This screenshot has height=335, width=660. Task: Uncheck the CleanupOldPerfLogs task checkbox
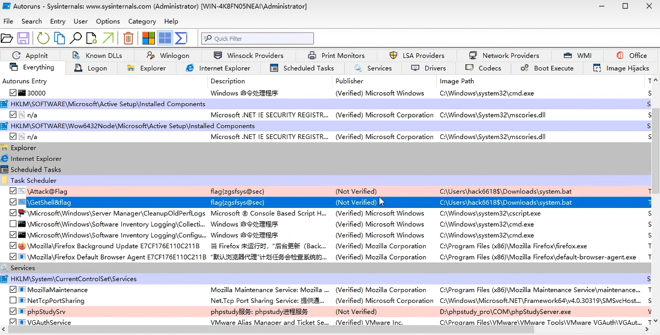(x=13, y=213)
